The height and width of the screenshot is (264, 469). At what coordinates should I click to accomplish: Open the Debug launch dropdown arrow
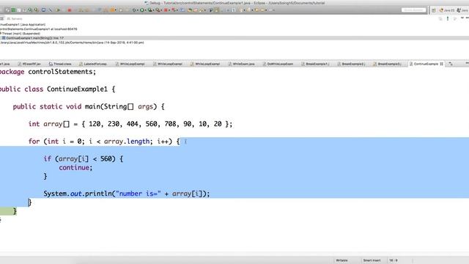(x=137, y=10)
